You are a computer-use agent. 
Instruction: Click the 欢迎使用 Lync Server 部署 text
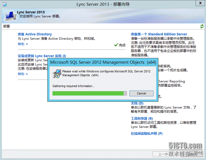(x=40, y=16)
